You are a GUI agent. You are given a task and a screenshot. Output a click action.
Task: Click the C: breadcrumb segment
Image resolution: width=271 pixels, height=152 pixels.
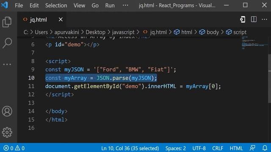coord(26,32)
